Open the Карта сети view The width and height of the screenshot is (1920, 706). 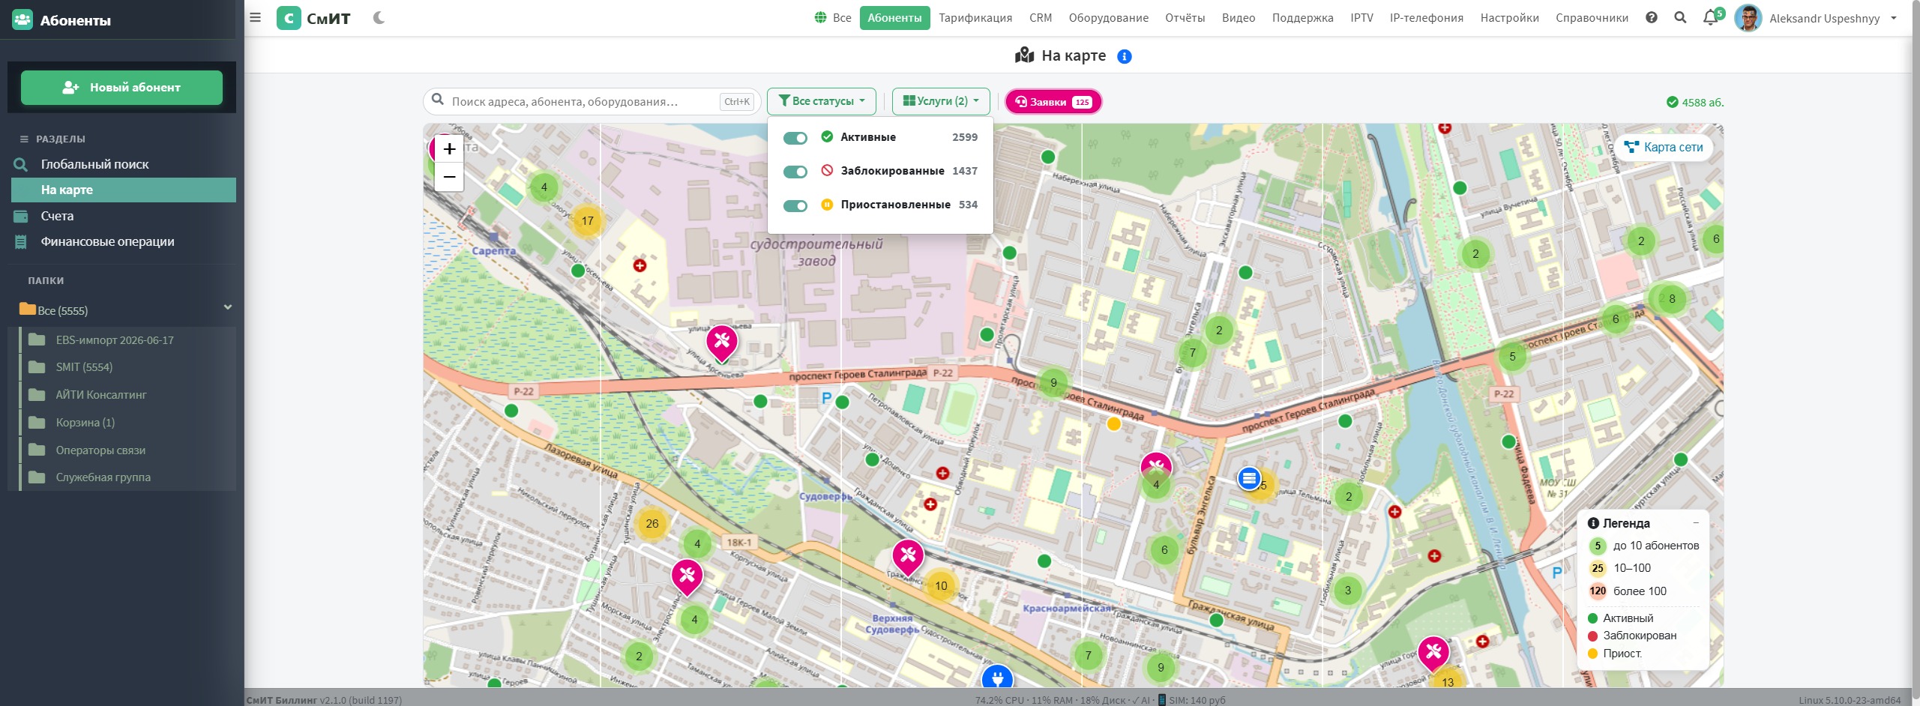click(1664, 148)
